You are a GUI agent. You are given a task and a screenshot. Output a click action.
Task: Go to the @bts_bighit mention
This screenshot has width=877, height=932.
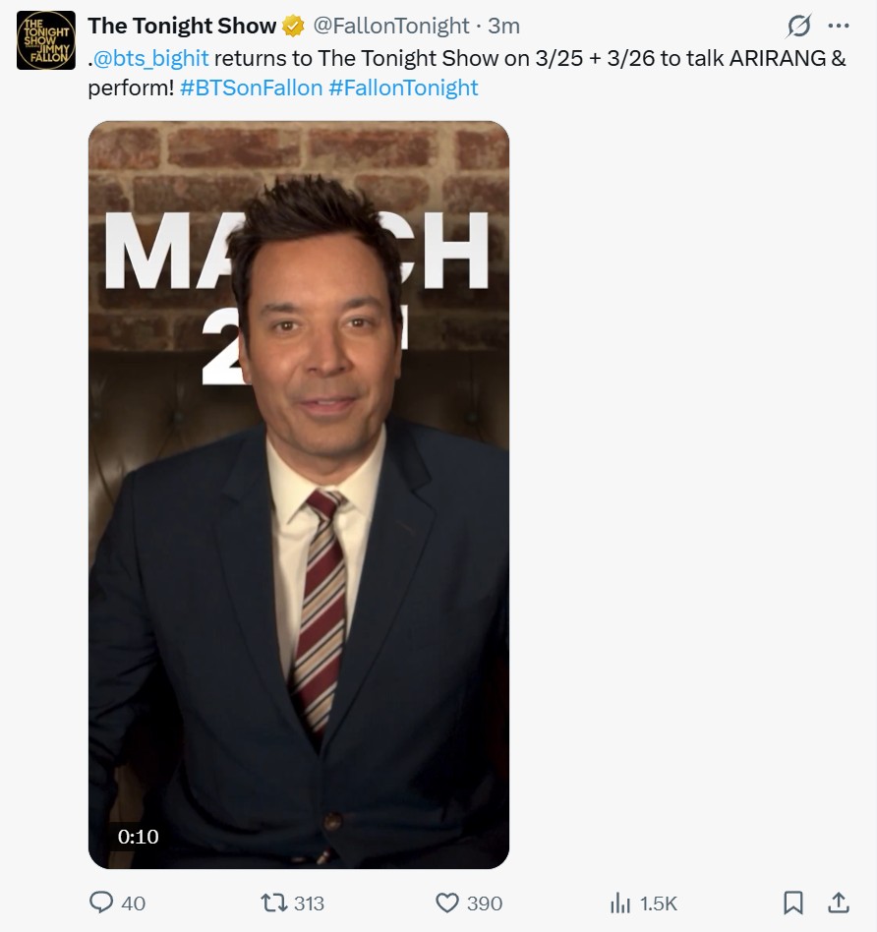coord(150,58)
